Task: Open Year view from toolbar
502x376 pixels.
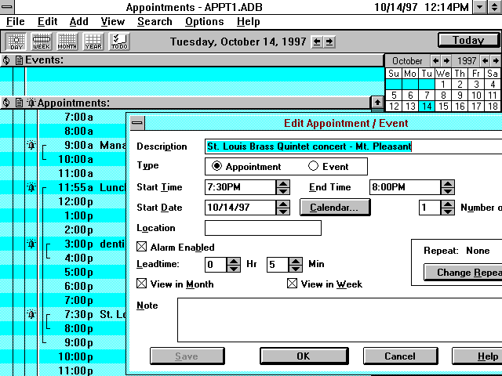Action: 93,41
